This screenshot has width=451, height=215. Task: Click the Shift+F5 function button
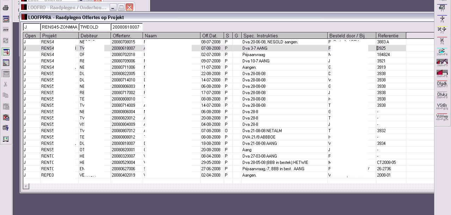tap(442, 63)
